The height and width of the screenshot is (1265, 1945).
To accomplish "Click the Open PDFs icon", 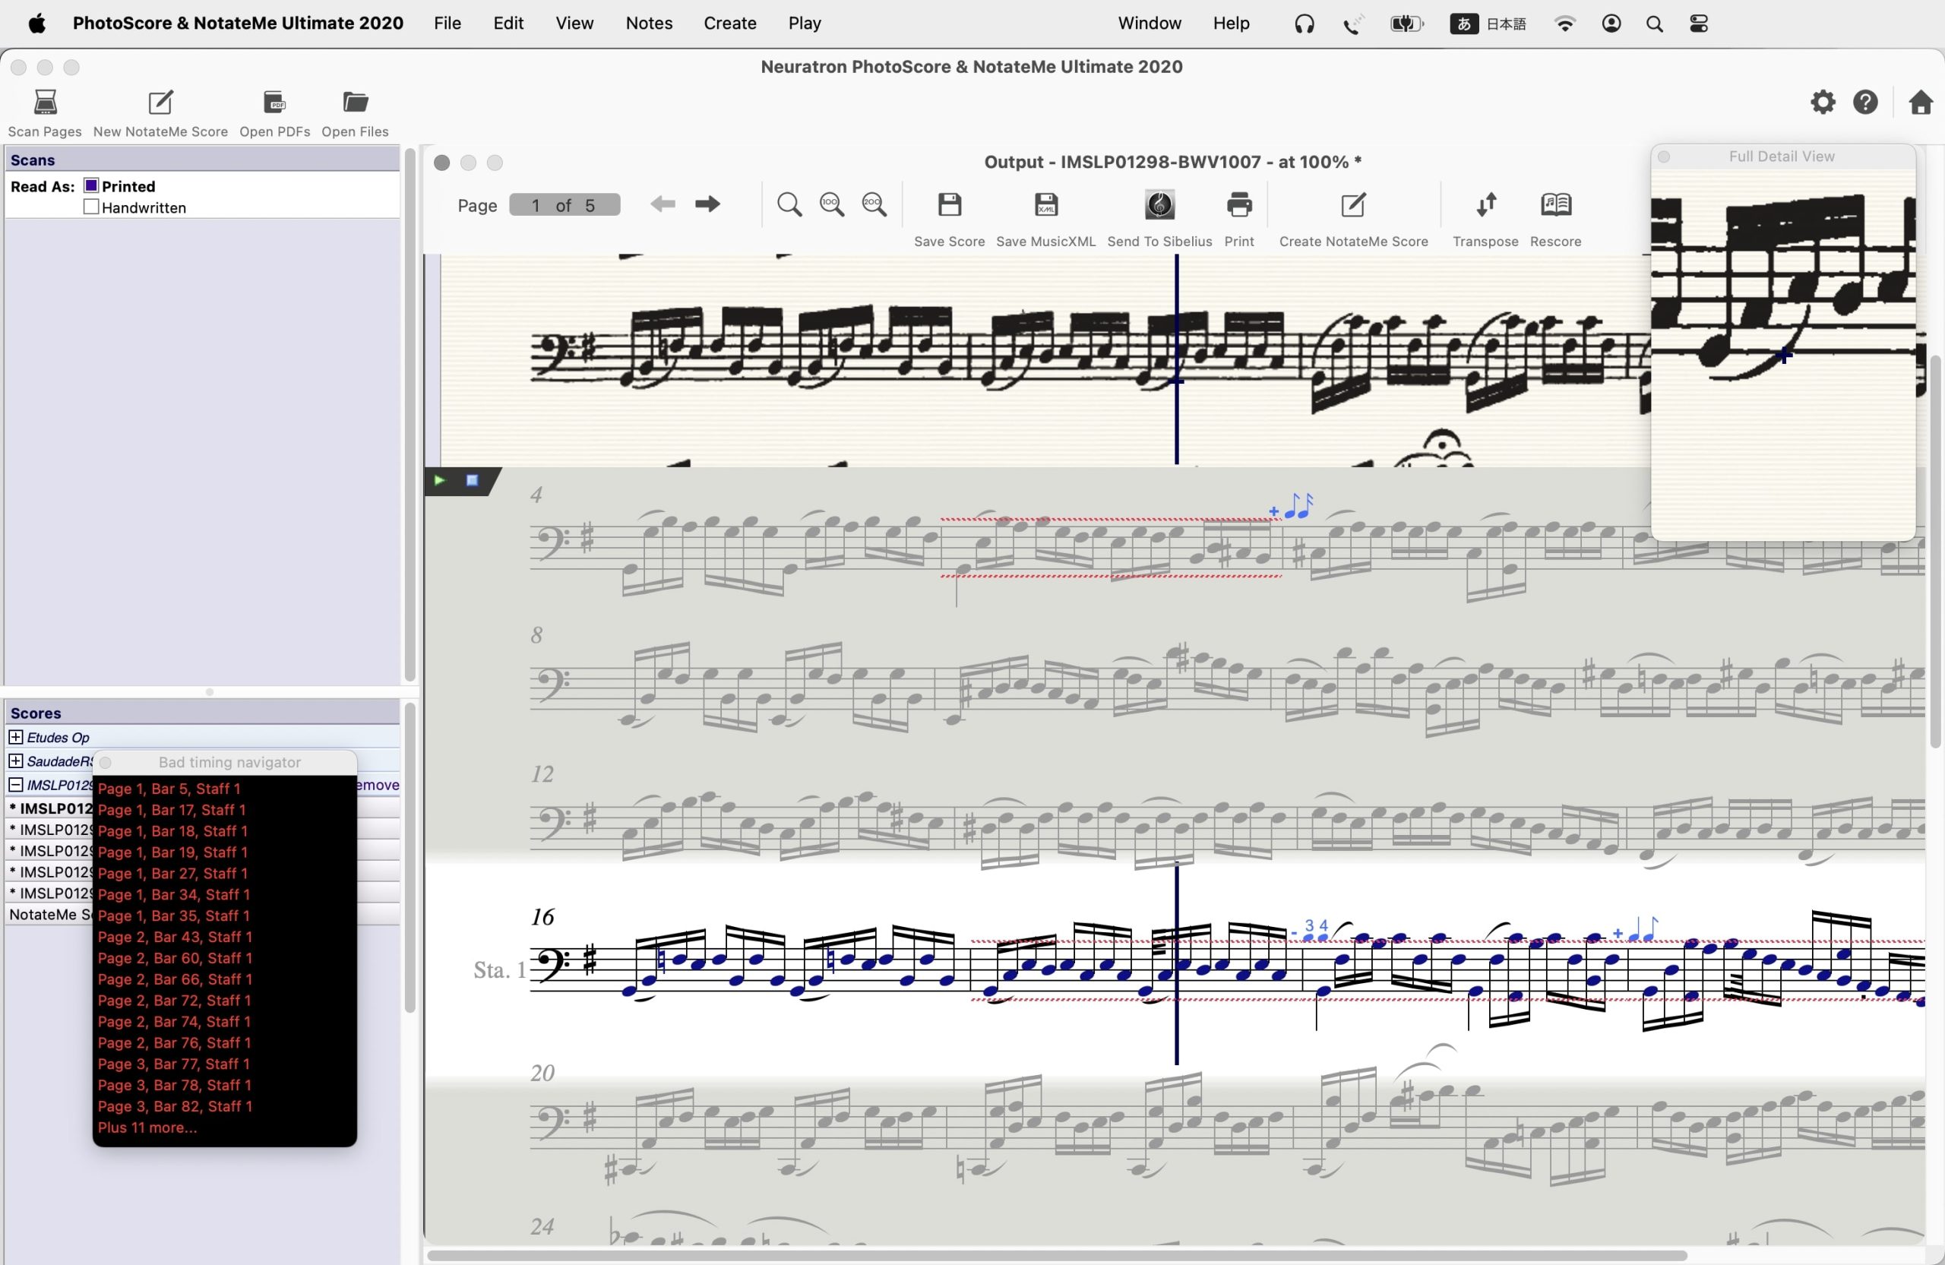I will tap(274, 103).
